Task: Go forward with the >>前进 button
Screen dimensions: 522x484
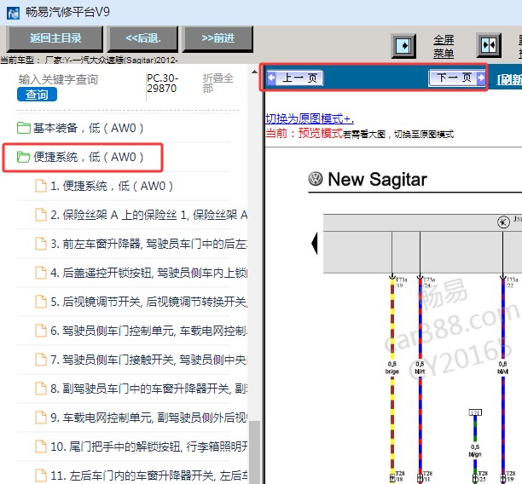Action: point(217,38)
